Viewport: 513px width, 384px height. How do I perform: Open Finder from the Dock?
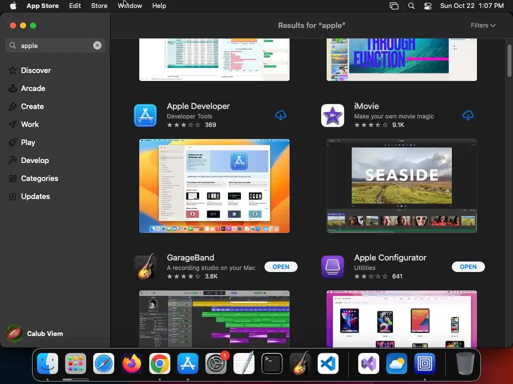[48, 363]
